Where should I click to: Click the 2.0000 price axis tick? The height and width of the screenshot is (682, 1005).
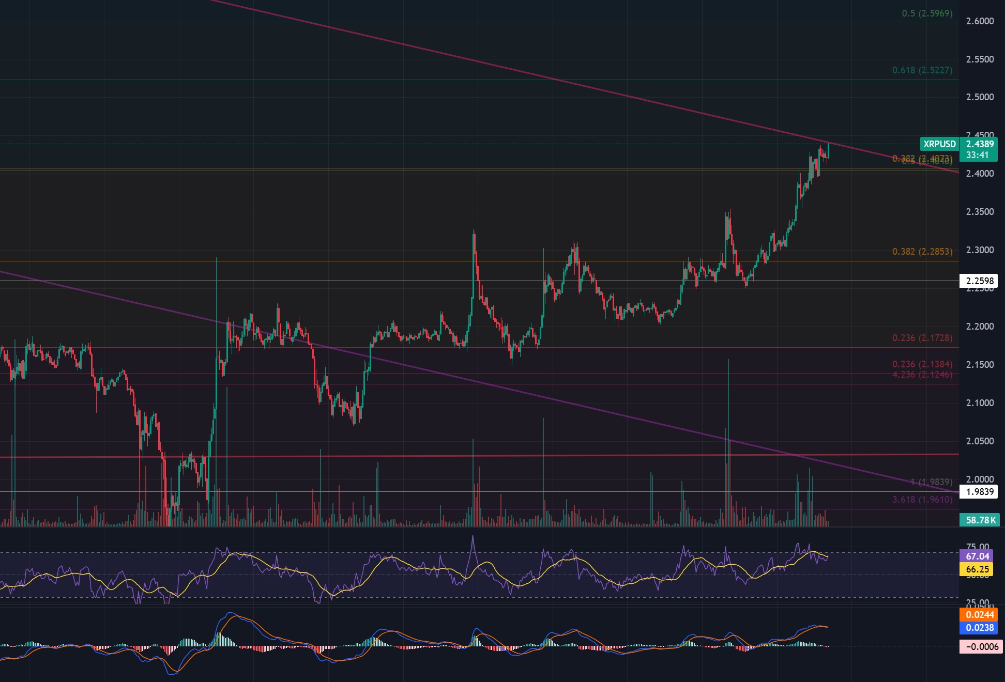pyautogui.click(x=980, y=479)
